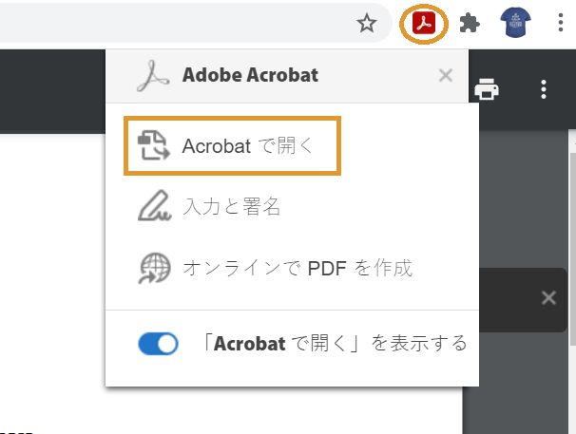Open the Chrome extensions puzzle menu
This screenshot has height=434, width=576.
click(x=470, y=23)
